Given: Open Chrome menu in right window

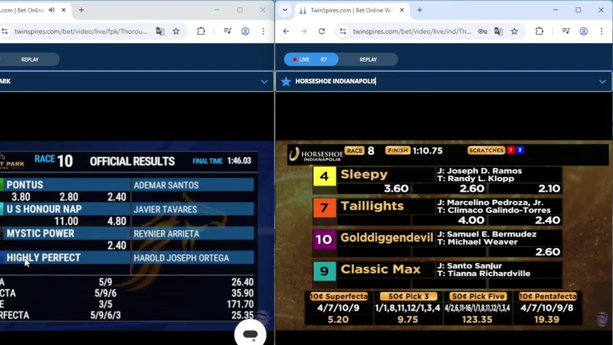Looking at the screenshot, I should pyautogui.click(x=601, y=31).
